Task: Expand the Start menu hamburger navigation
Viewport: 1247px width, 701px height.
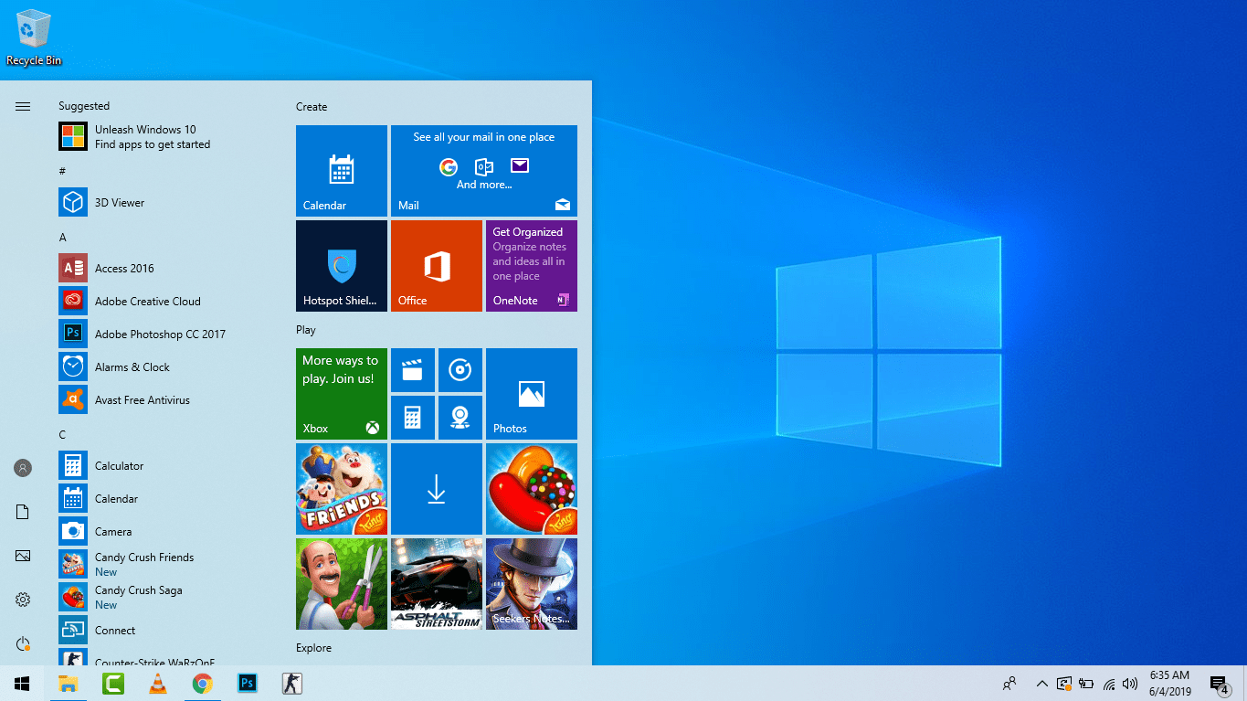Action: [x=23, y=107]
